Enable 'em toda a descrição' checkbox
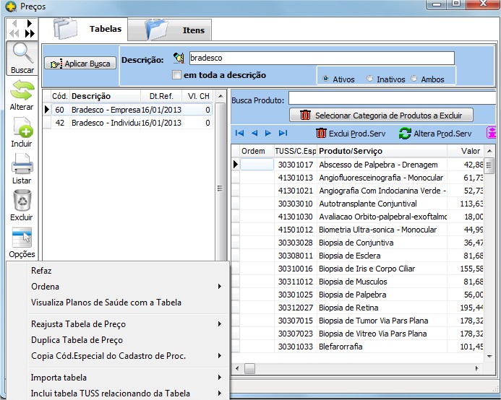 [176, 75]
